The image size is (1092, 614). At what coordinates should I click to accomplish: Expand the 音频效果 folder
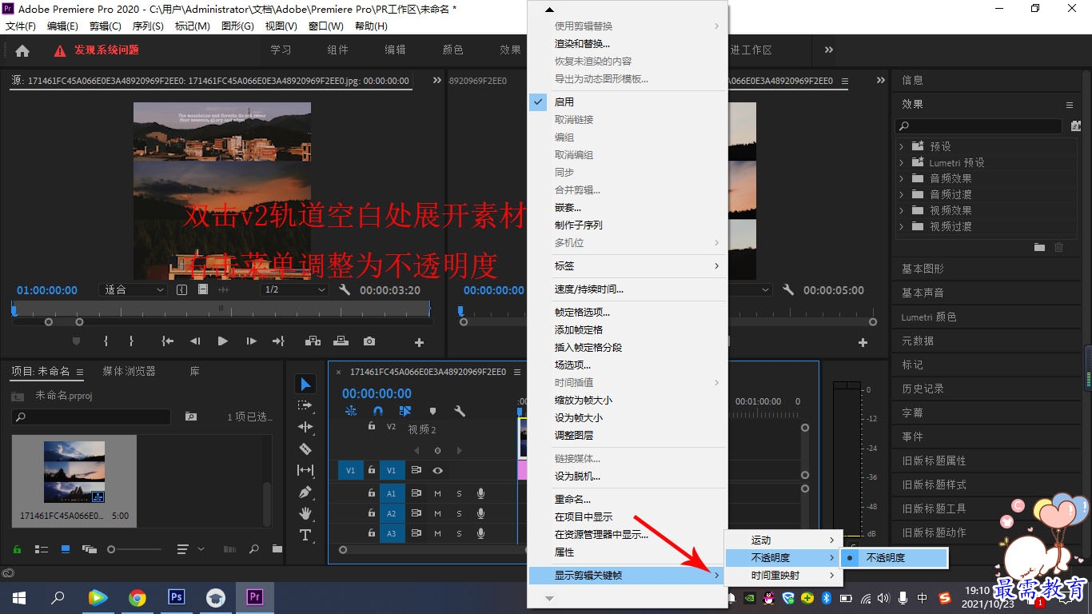point(902,178)
